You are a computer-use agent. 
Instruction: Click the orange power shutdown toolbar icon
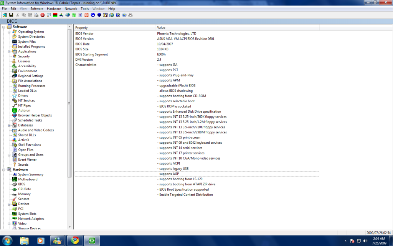tap(86, 15)
